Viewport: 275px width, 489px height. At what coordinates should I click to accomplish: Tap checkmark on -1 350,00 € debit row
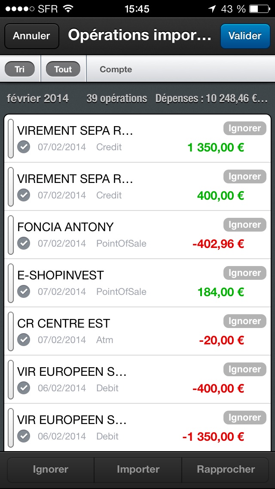coord(24,436)
